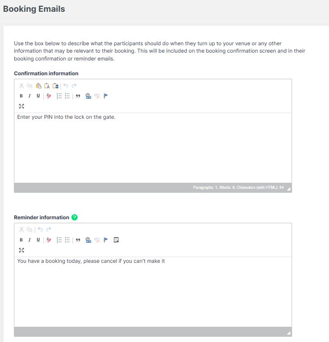Insert link in Reminder information editor
Viewport: 329px width, 342px height.
[x=88, y=240]
